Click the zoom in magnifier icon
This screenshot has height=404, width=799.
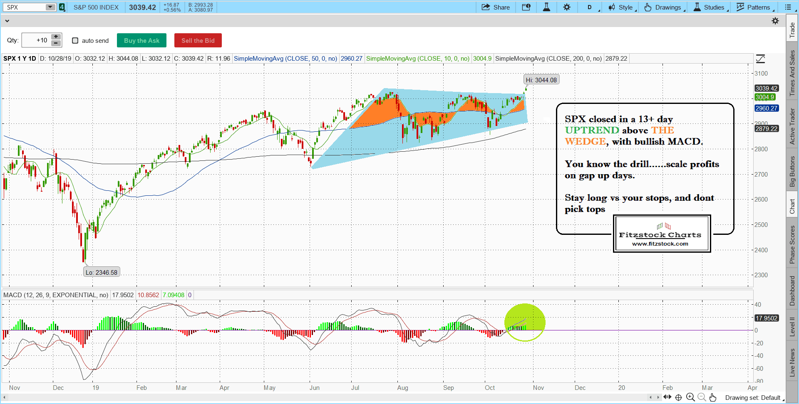click(x=690, y=397)
